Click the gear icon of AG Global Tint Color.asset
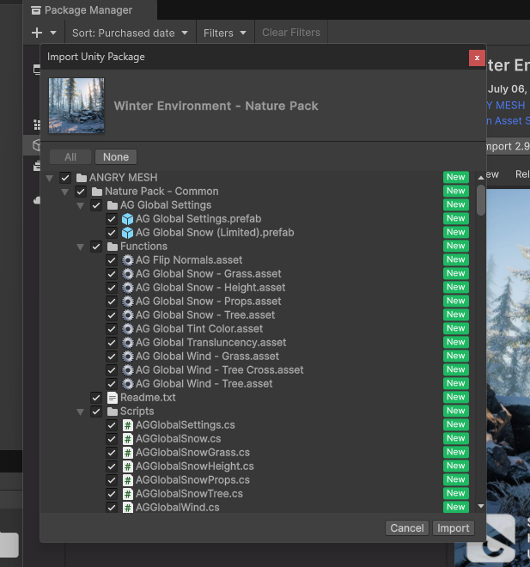The height and width of the screenshot is (567, 530). point(127,329)
